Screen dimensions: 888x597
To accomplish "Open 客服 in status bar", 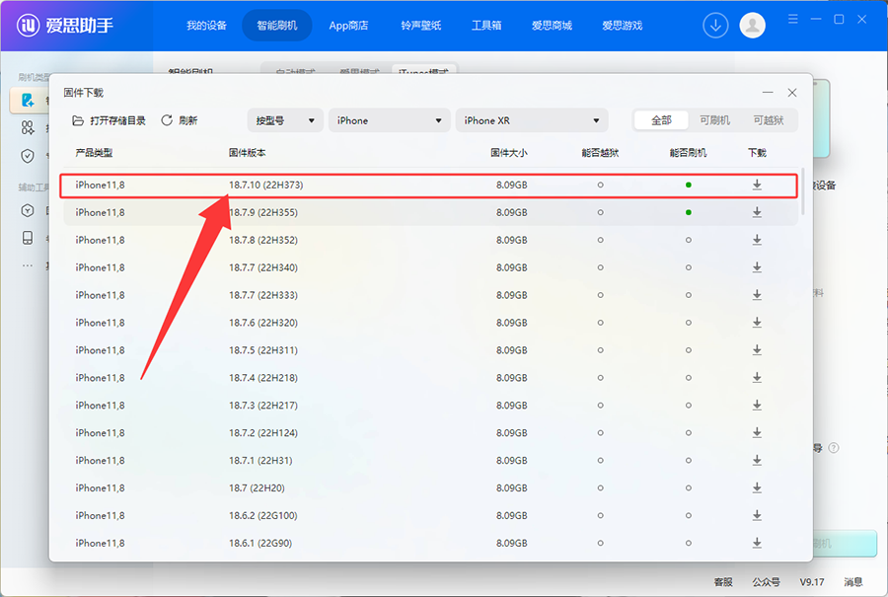I will (x=722, y=582).
